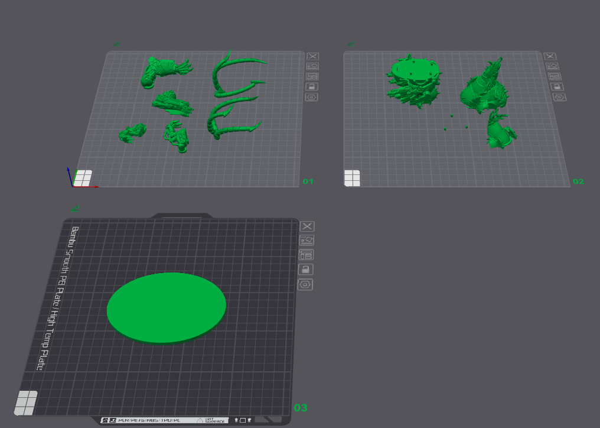Click the X icon on plate 03
Viewport: 600px width, 428px height.
click(x=307, y=226)
